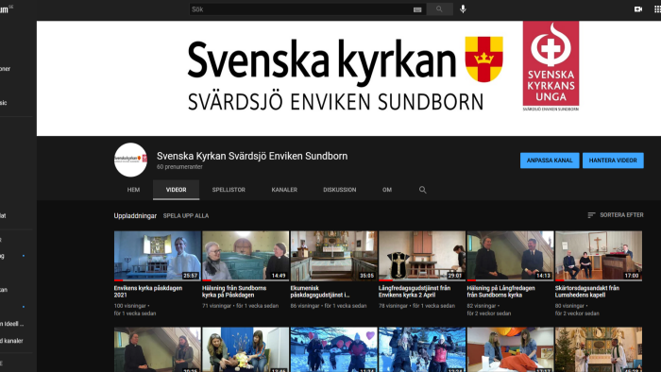Open the Spellistor tab
Image resolution: width=661 pixels, height=372 pixels.
pyautogui.click(x=229, y=190)
